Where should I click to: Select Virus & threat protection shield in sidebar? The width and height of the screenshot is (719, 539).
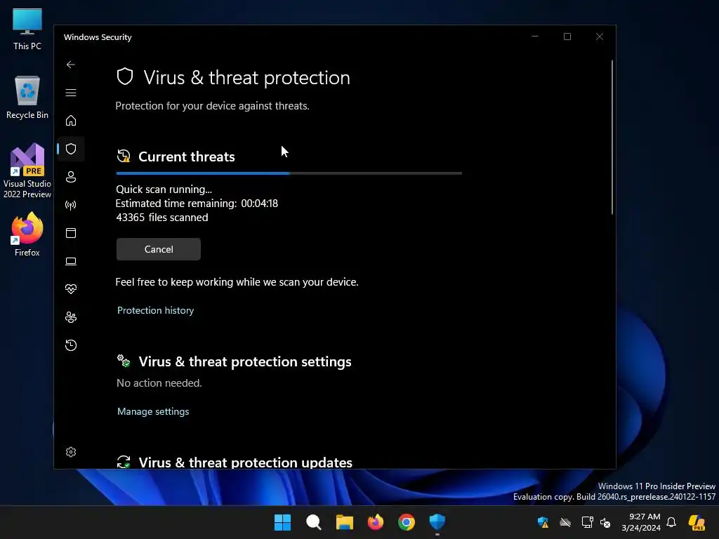click(71, 149)
